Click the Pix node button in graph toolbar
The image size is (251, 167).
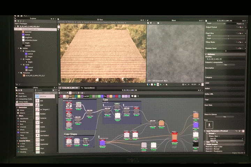click(x=105, y=96)
